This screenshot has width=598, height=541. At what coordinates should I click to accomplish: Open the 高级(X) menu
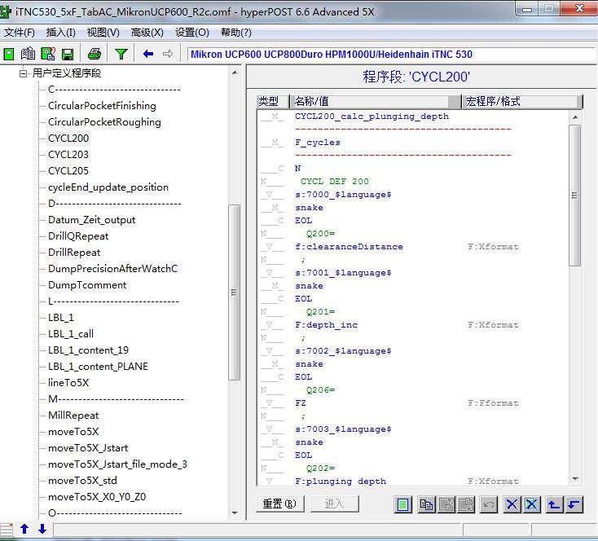(147, 33)
